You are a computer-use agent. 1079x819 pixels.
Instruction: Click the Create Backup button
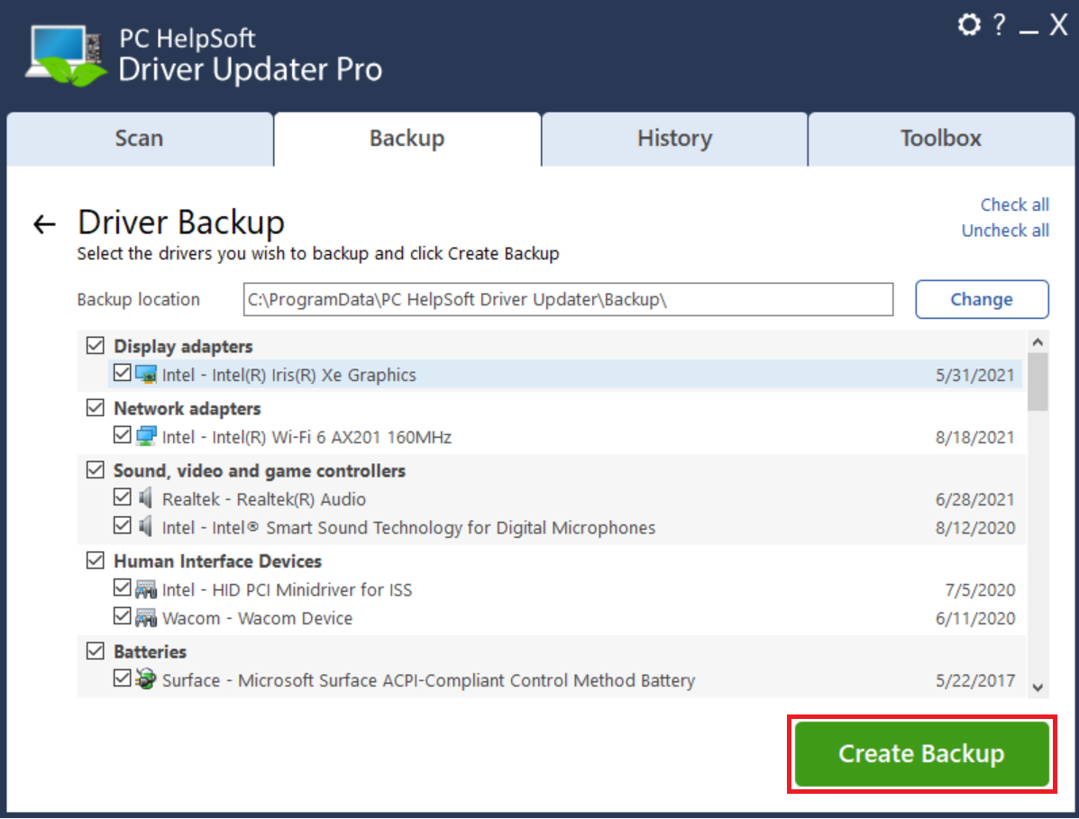(x=921, y=753)
